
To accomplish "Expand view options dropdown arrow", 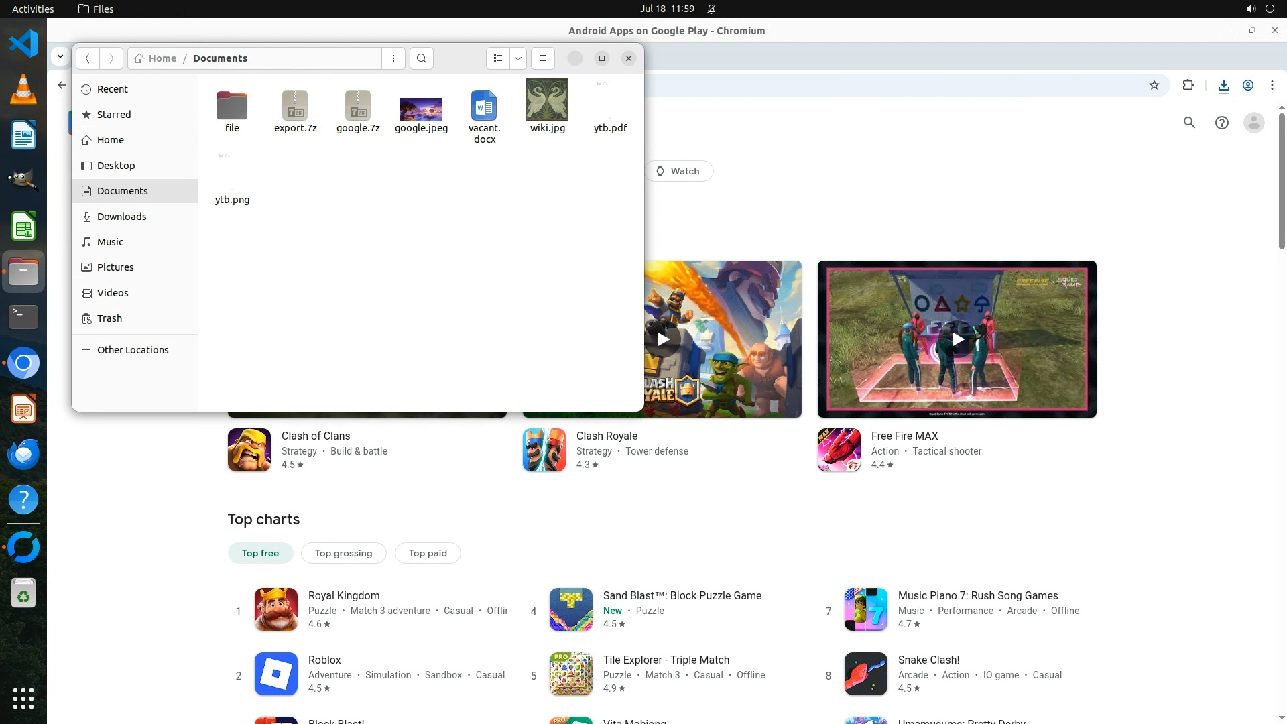I will [x=518, y=58].
